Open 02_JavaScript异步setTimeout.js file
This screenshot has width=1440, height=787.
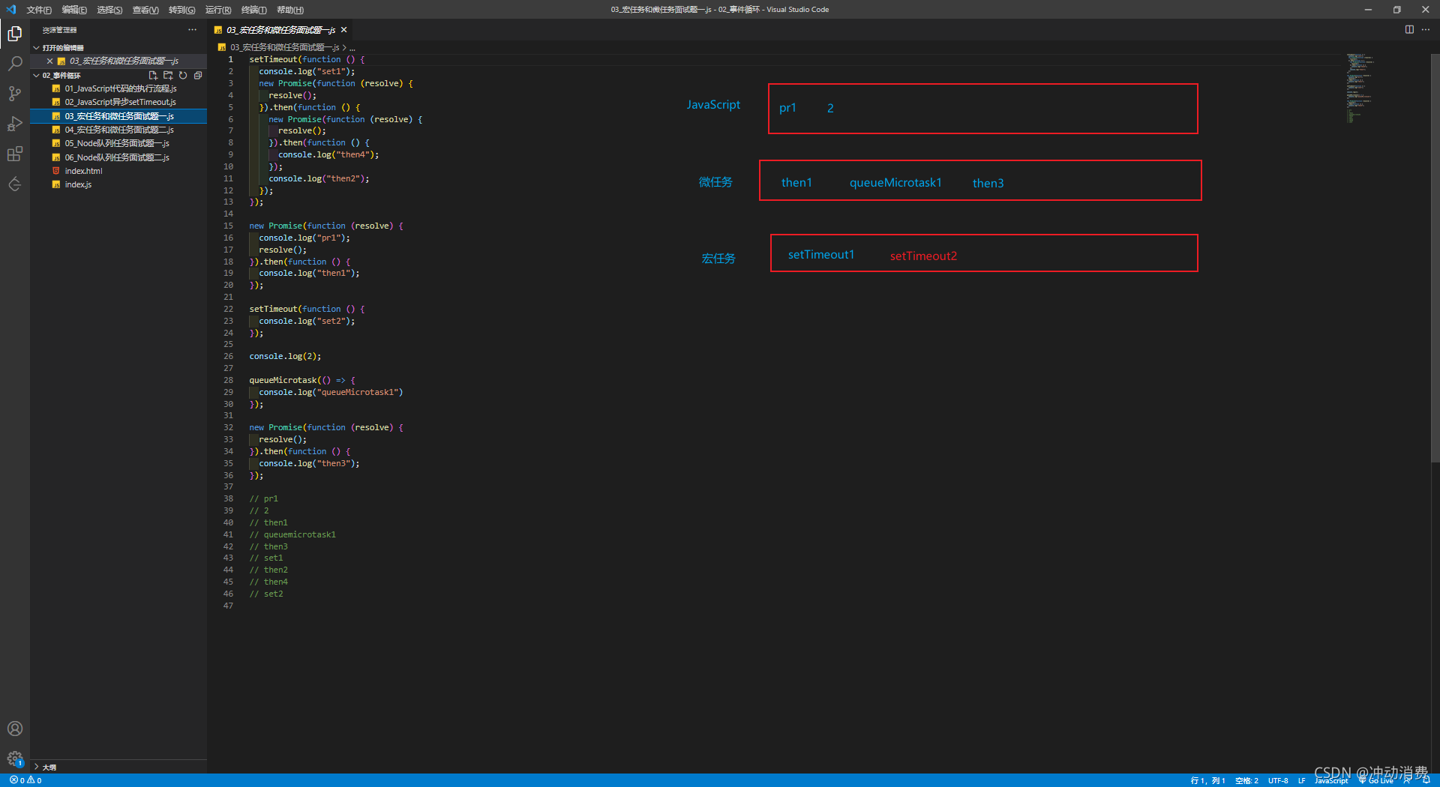pos(118,102)
